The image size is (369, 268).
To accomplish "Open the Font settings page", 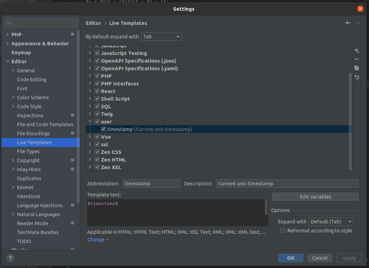I will coord(22,88).
